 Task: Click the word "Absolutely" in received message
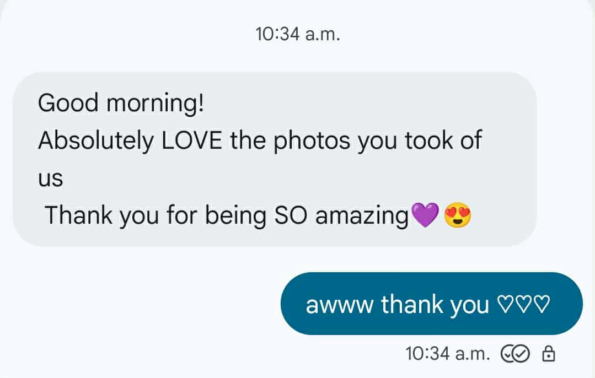(96, 141)
